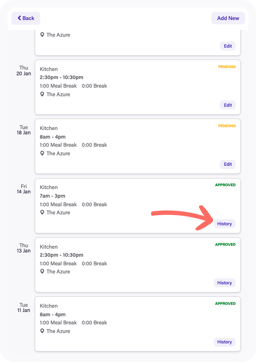Image resolution: width=256 pixels, height=362 pixels.
Task: Go back using the Back button
Action: pos(26,18)
